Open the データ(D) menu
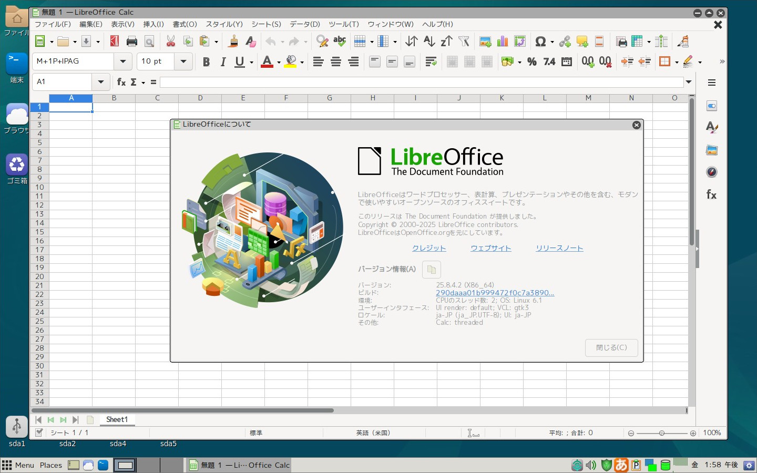 tap(304, 24)
